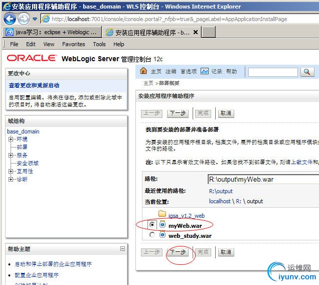Select the myWeb.war radio button
The width and height of the screenshot is (319, 285).
pyautogui.click(x=152, y=225)
